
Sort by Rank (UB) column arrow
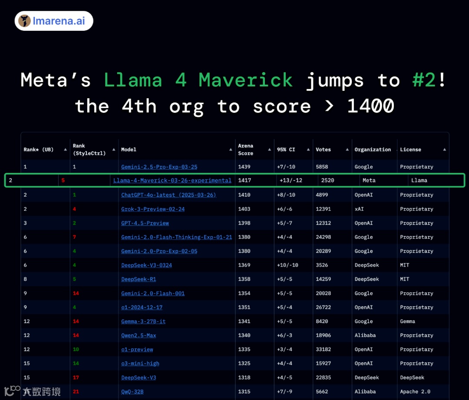[65, 149]
